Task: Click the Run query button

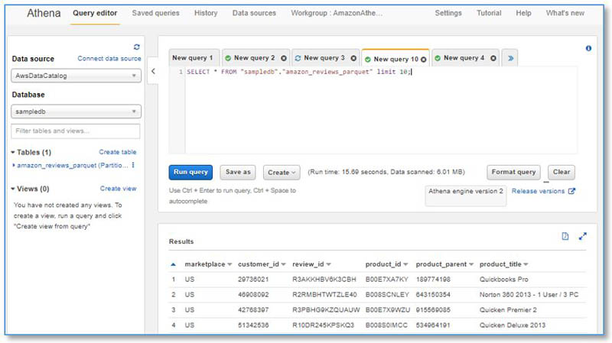Action: (190, 173)
